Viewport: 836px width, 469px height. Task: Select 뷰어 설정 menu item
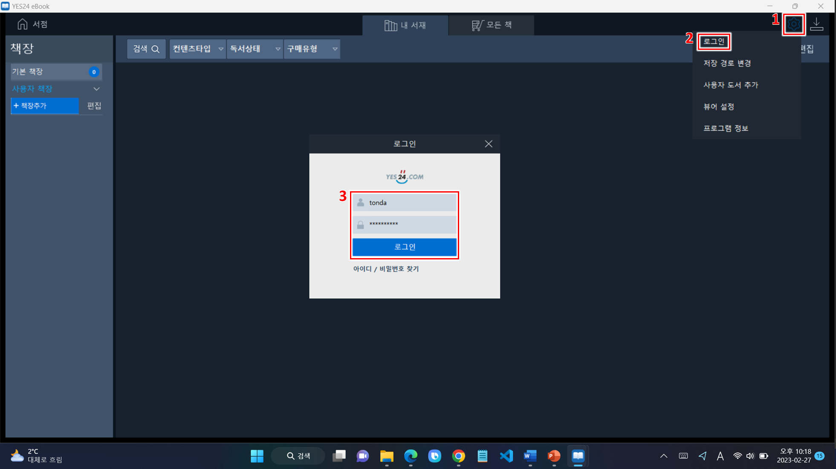[719, 107]
